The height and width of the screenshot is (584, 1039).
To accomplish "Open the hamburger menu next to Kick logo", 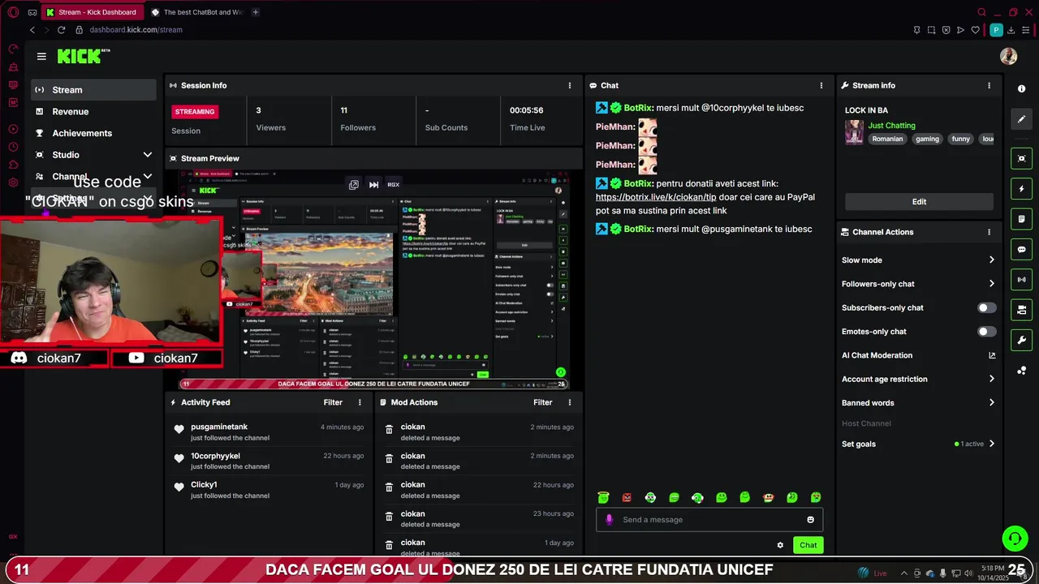I will (x=41, y=56).
